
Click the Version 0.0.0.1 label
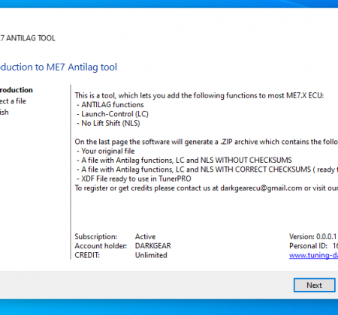click(312, 236)
